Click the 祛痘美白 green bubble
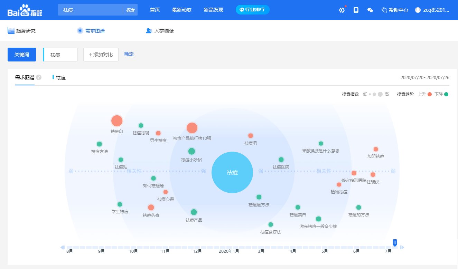Image resolution: width=458 pixels, height=269 pixels. click(298, 207)
